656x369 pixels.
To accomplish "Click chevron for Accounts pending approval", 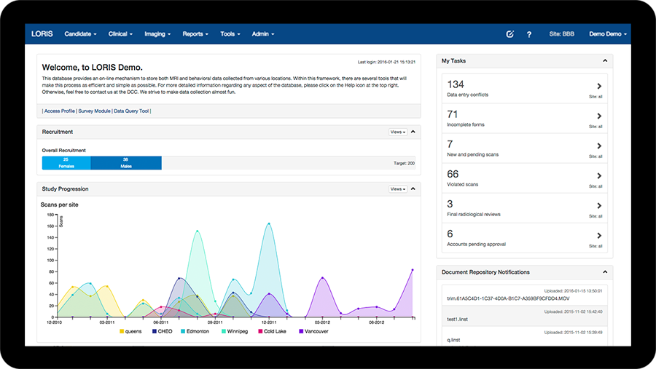I will coord(600,236).
